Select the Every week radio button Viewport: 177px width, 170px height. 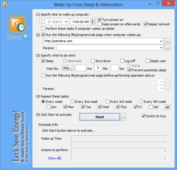click(x=43, y=101)
